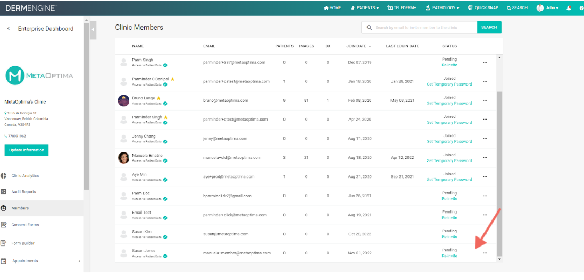Toggle patient data access for Parm Doc
Viewport: 584px width, 280px height.
click(x=165, y=199)
